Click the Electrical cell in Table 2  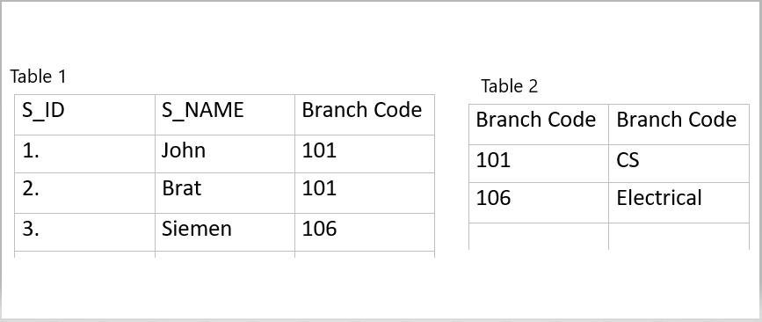[679, 203]
